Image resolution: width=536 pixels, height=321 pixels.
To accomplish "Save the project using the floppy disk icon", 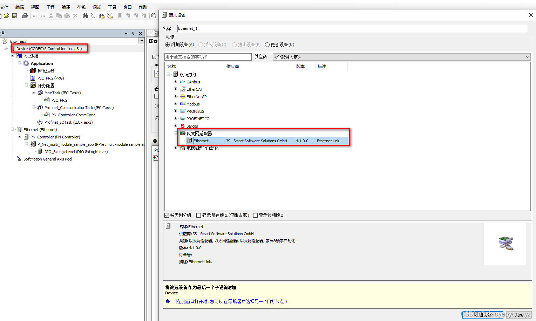I will (15, 16).
